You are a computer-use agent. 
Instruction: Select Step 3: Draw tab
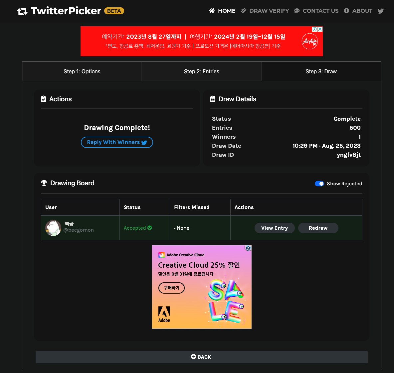pyautogui.click(x=321, y=71)
